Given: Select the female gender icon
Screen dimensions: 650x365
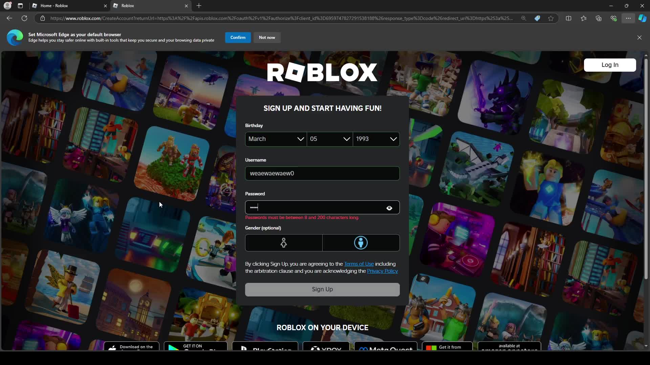Looking at the screenshot, I should pyautogui.click(x=284, y=243).
